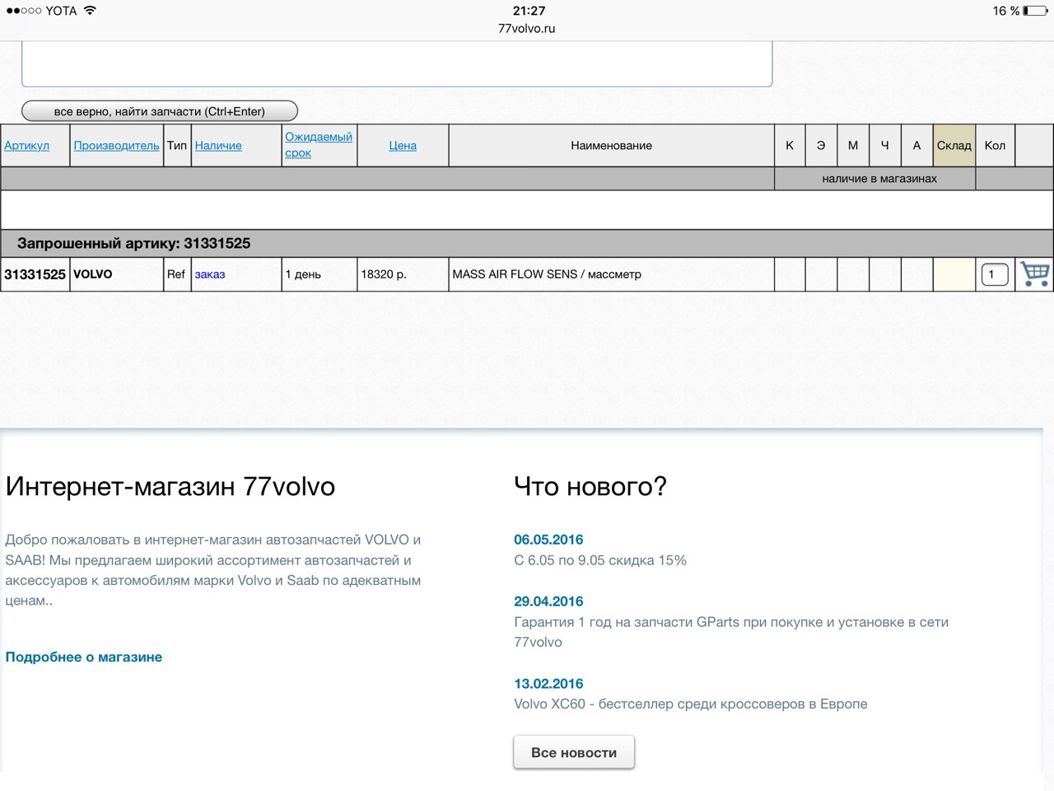Click the 'Ч' store column header
Viewport: 1054px width, 791px height.
(x=885, y=145)
